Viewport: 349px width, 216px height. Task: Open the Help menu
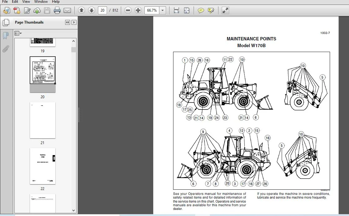[x=56, y=2]
